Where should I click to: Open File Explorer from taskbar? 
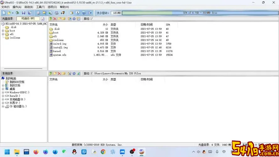pyautogui.click(x=17, y=152)
